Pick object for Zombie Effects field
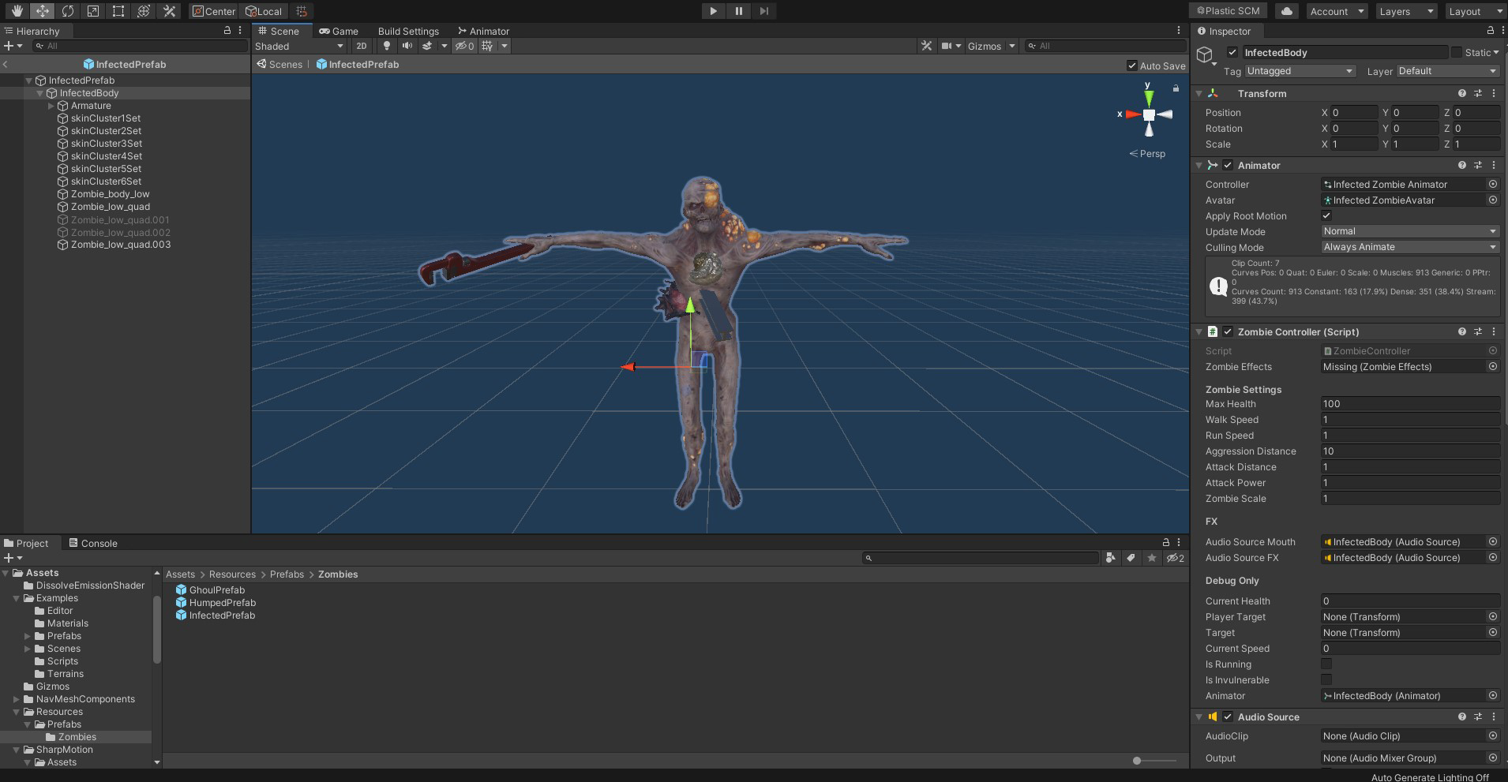 pos(1493,366)
